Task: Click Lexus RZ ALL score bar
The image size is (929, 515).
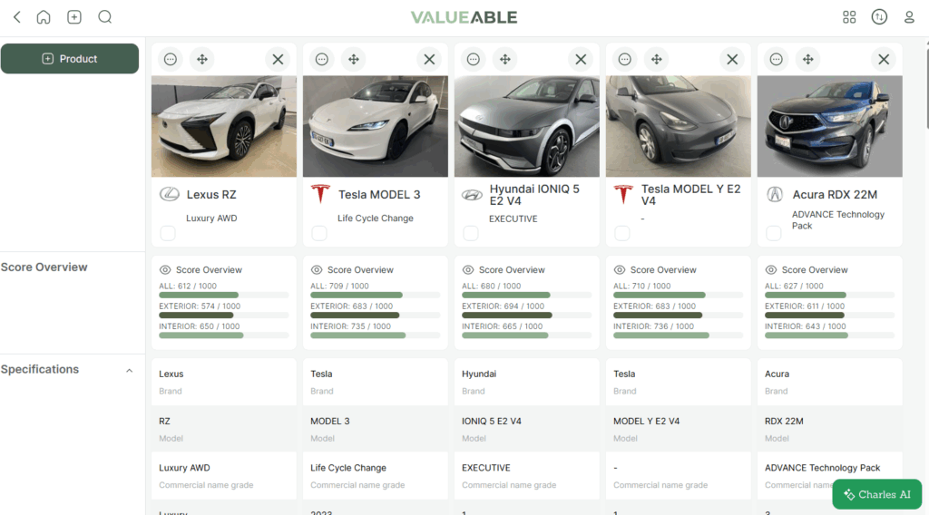Action: (223, 295)
